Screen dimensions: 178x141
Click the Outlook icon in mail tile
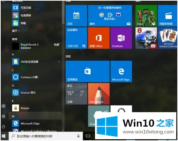110,15
